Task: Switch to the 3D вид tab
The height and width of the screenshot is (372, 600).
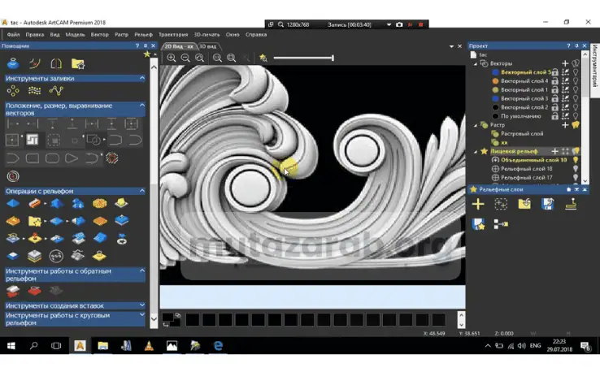Action: pos(209,46)
